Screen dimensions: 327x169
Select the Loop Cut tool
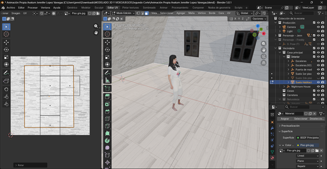tap(107, 118)
